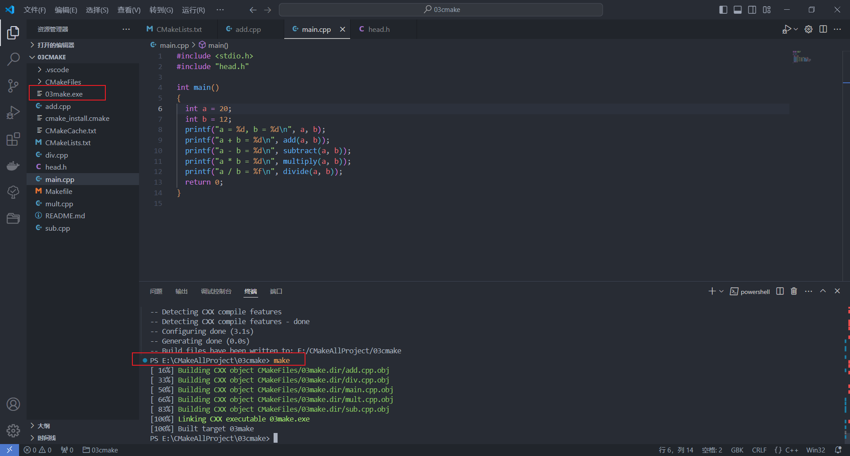Kill terminal with trash icon
This screenshot has width=850, height=456.
tap(794, 291)
